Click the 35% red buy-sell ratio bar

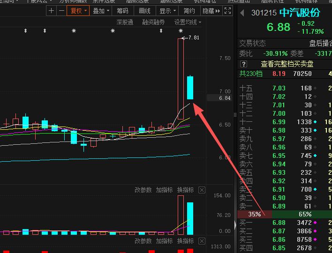click(x=255, y=214)
